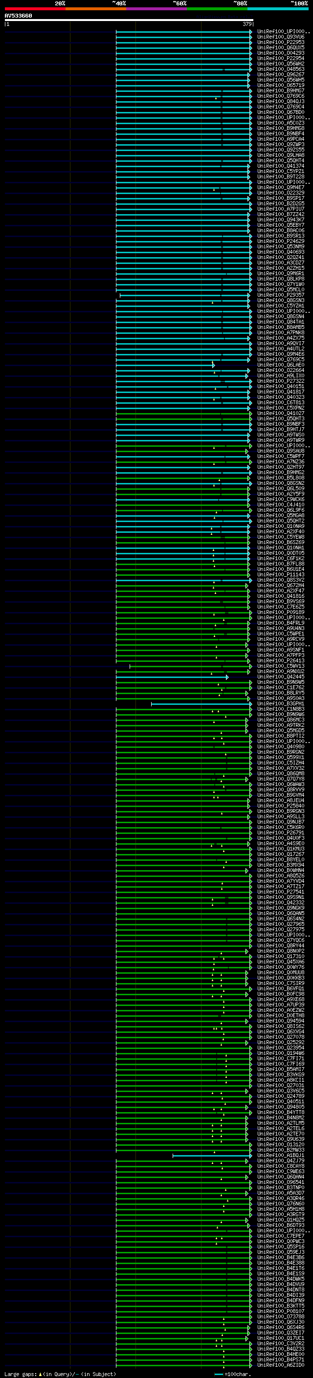Open hit UniRef100_O04293
Screen dimensions: 313x1378
click(x=280, y=53)
